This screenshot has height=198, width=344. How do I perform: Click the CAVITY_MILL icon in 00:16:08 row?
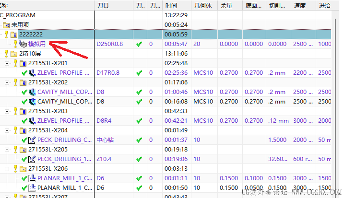(32, 102)
